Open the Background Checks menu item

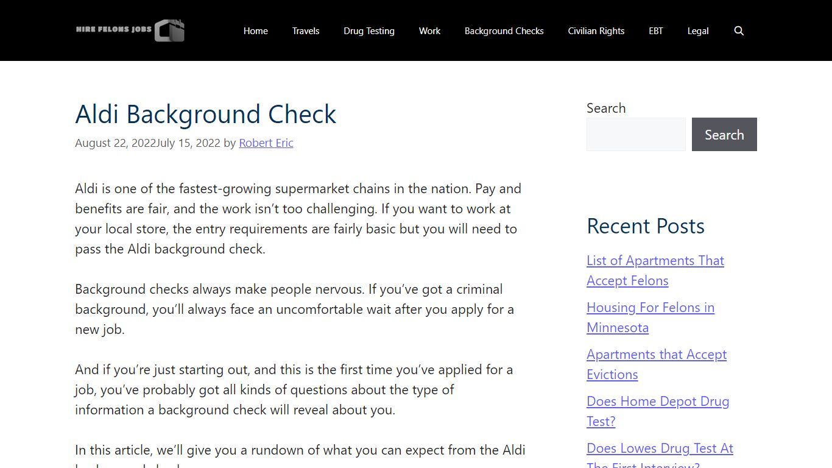coord(504,30)
